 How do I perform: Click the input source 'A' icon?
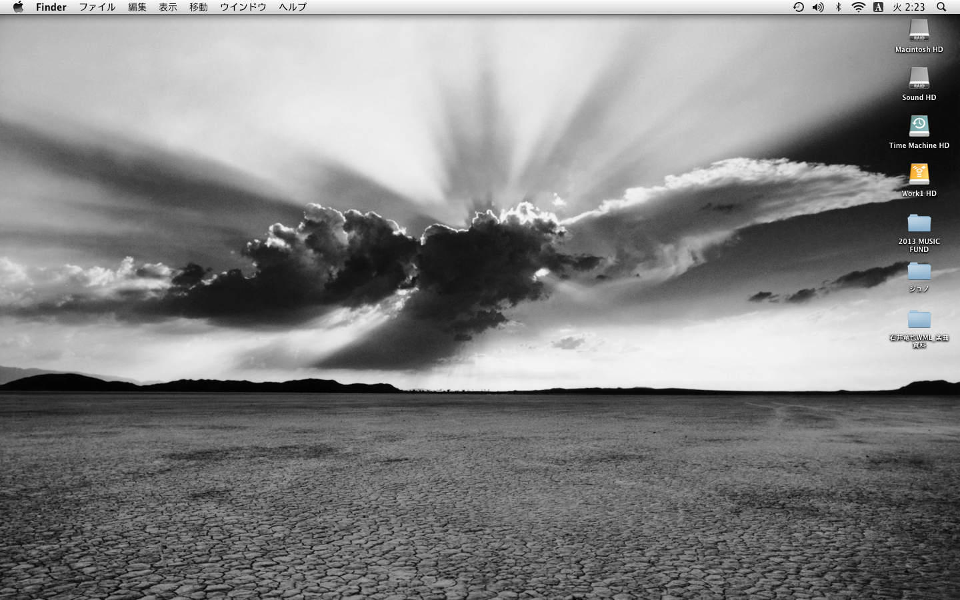click(x=878, y=7)
